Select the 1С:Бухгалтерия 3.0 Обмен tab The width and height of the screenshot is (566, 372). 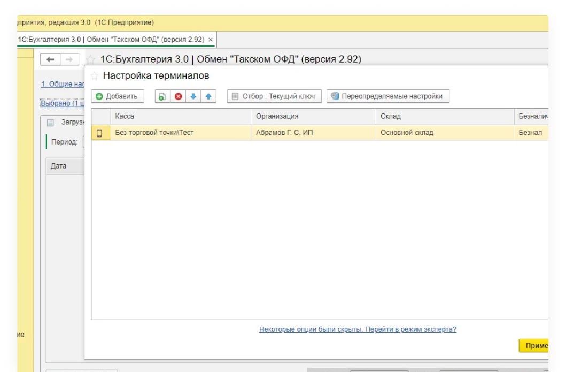[111, 40]
